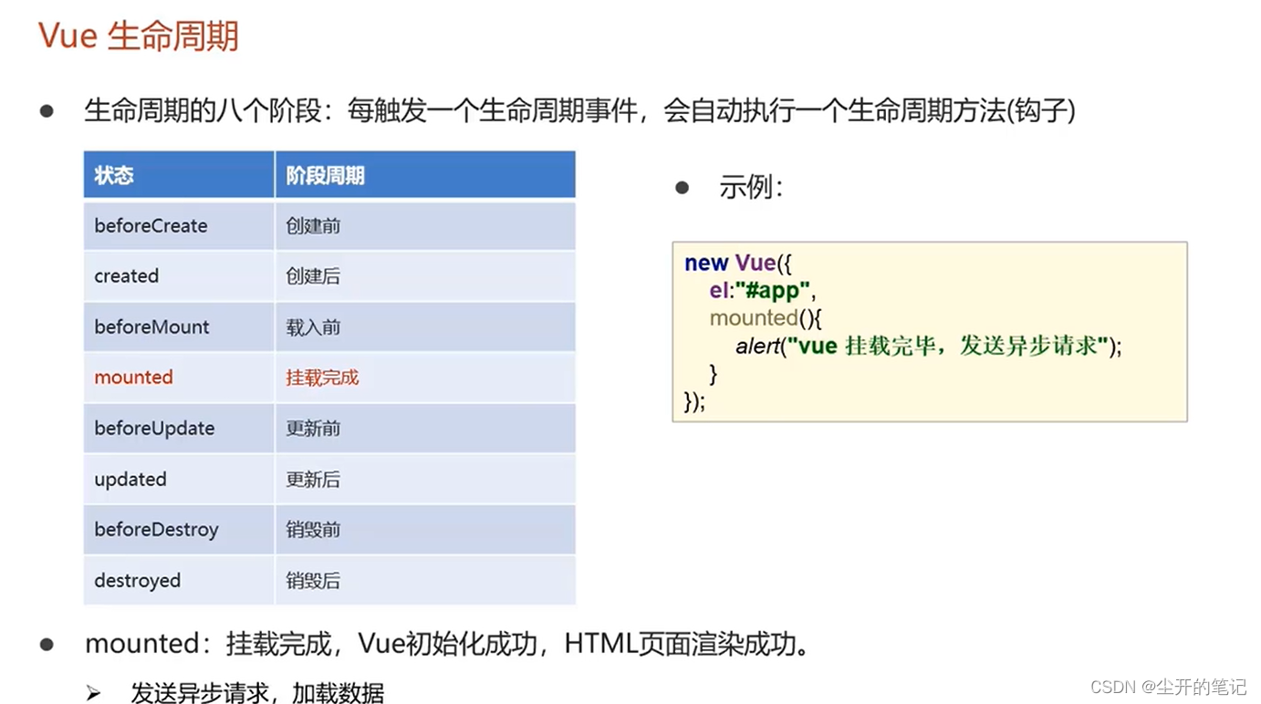Click the 'updated' table cell
The width and height of the screenshot is (1261, 704).
[179, 480]
